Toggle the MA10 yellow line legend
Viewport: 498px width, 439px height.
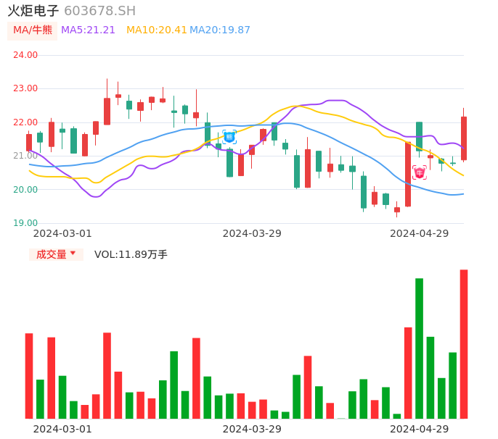156,30
